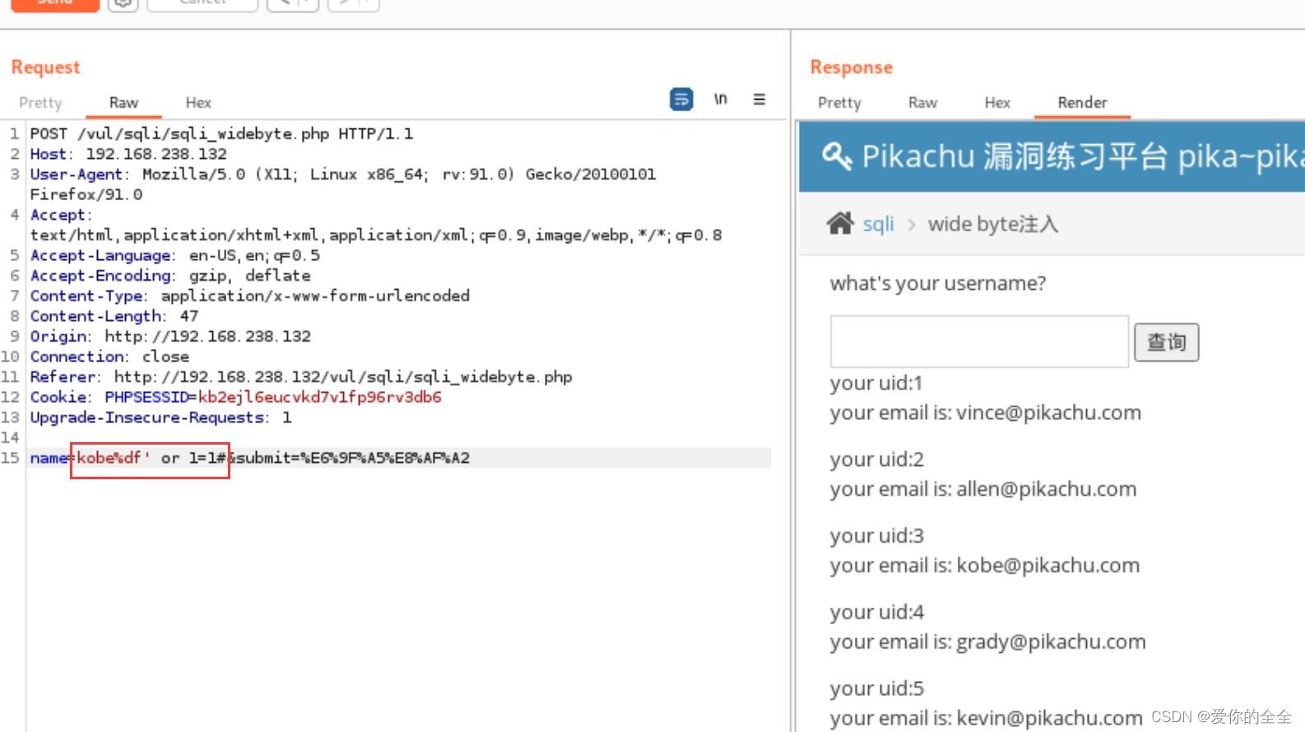The height and width of the screenshot is (732, 1305).
Task: Click the submit parameter in request body
Action: (354, 458)
